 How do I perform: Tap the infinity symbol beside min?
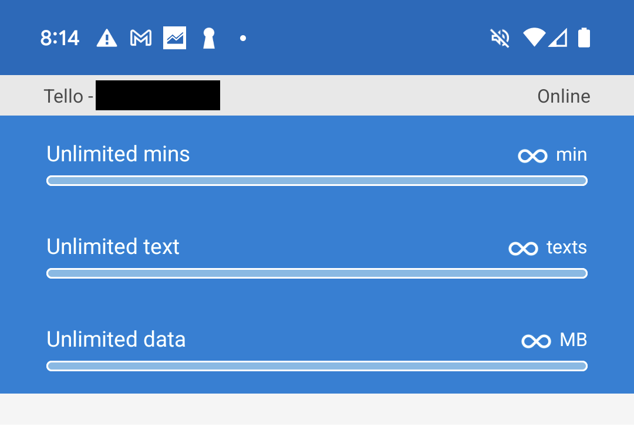coord(532,156)
